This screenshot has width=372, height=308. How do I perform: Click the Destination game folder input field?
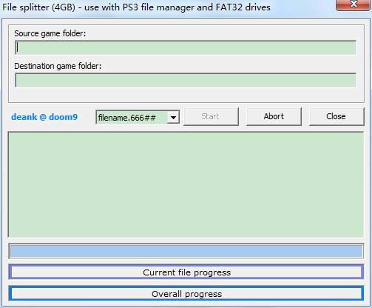[186, 80]
